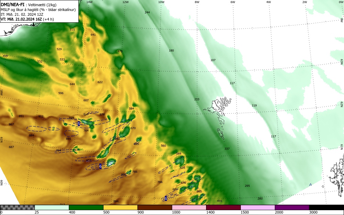Click the map value 912

click(x=41, y=116)
